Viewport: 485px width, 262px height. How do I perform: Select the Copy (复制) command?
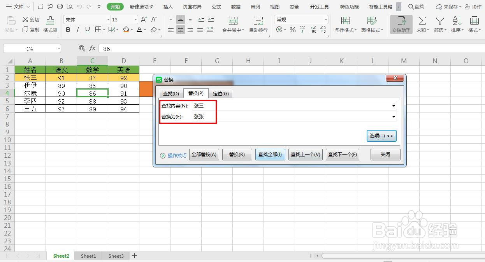click(31, 30)
